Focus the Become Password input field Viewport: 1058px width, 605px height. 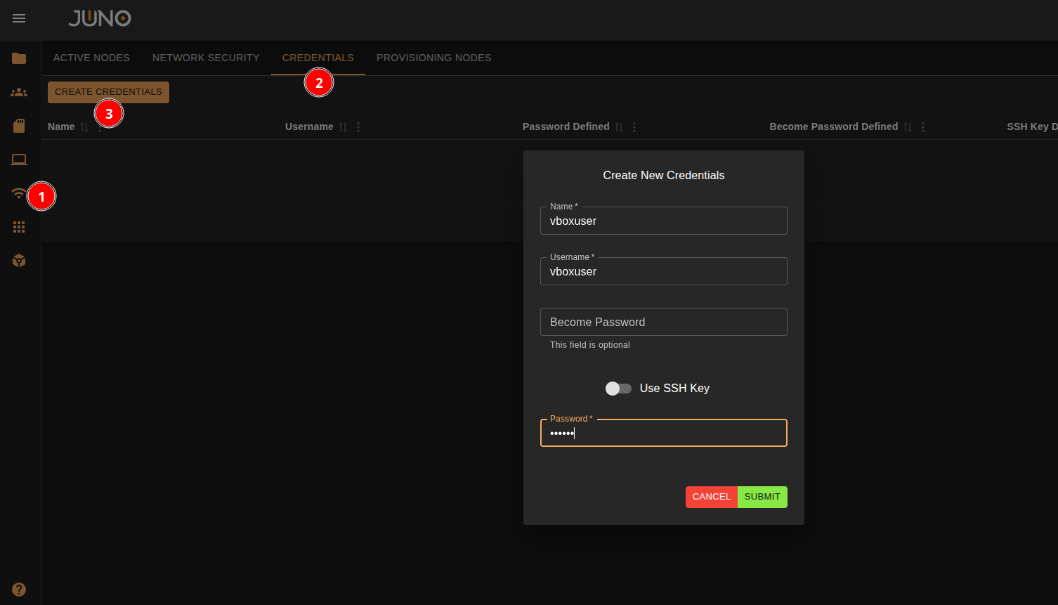663,322
